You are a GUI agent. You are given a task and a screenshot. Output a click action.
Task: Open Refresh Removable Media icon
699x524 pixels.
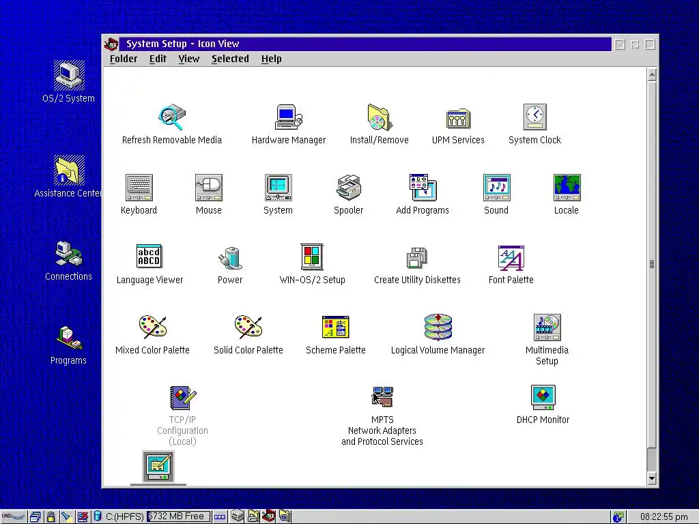(x=171, y=117)
